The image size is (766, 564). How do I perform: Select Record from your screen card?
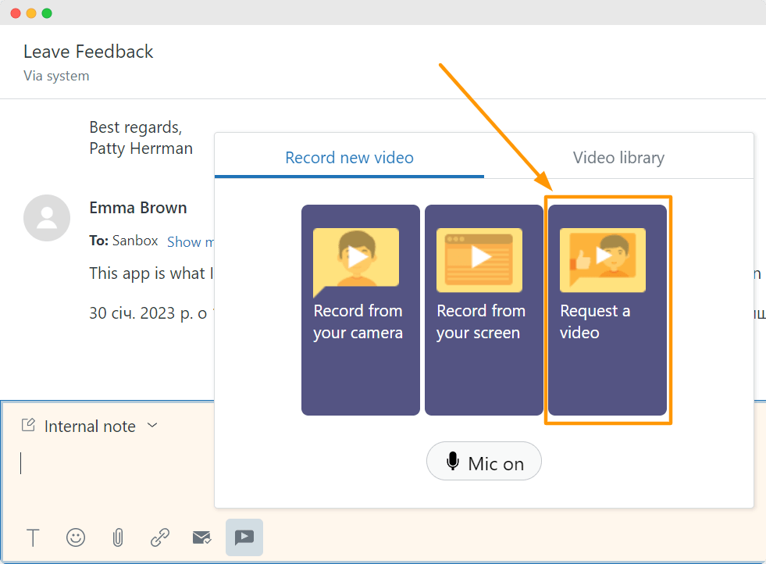coord(483,310)
